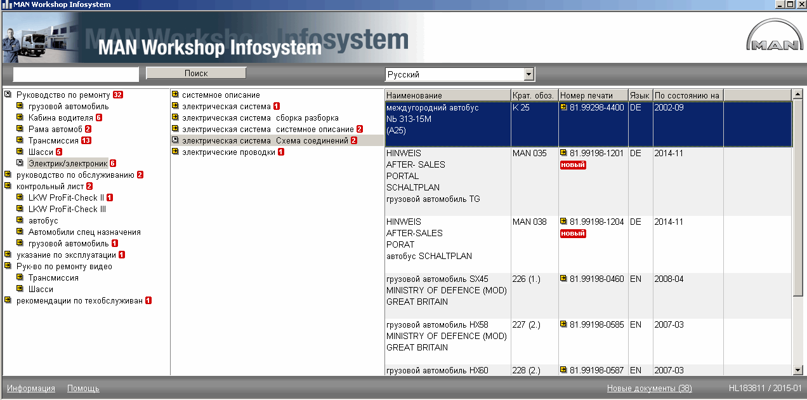The height and width of the screenshot is (400, 807).
Task: Select Автомобили спец назначения item
Action: (x=84, y=232)
